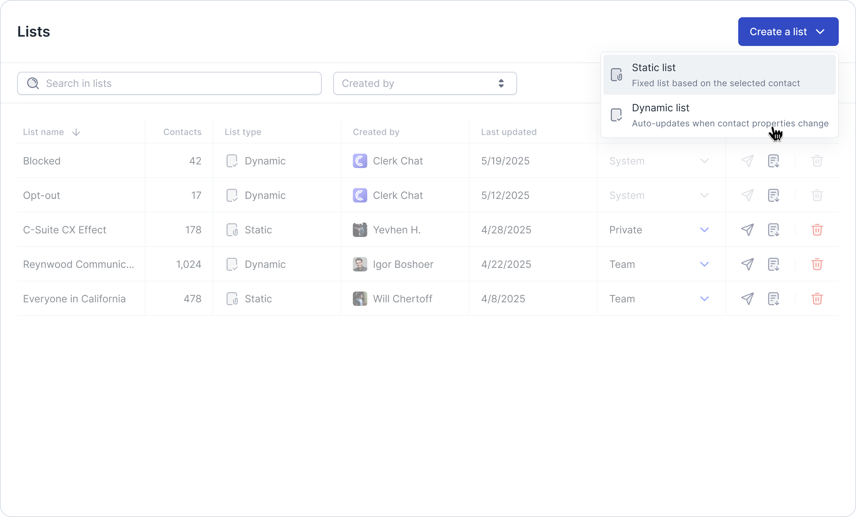Choose Static list from the menu

pos(720,75)
